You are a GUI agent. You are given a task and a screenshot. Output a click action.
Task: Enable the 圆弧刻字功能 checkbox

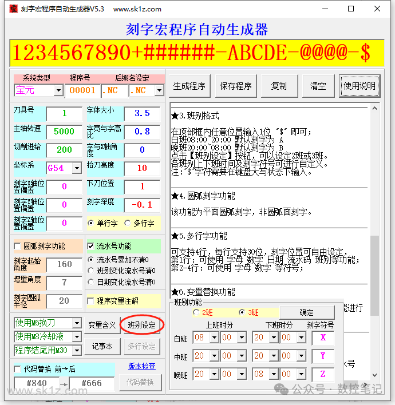(x=18, y=246)
